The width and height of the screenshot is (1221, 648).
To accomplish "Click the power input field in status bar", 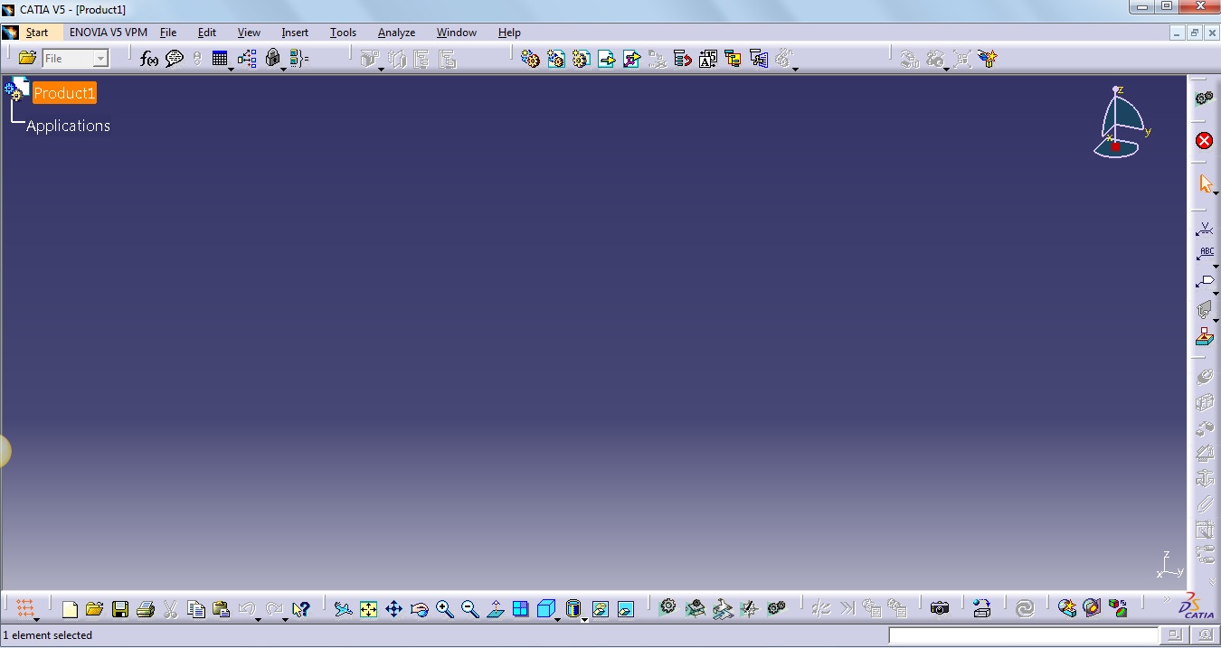I will 1023,635.
